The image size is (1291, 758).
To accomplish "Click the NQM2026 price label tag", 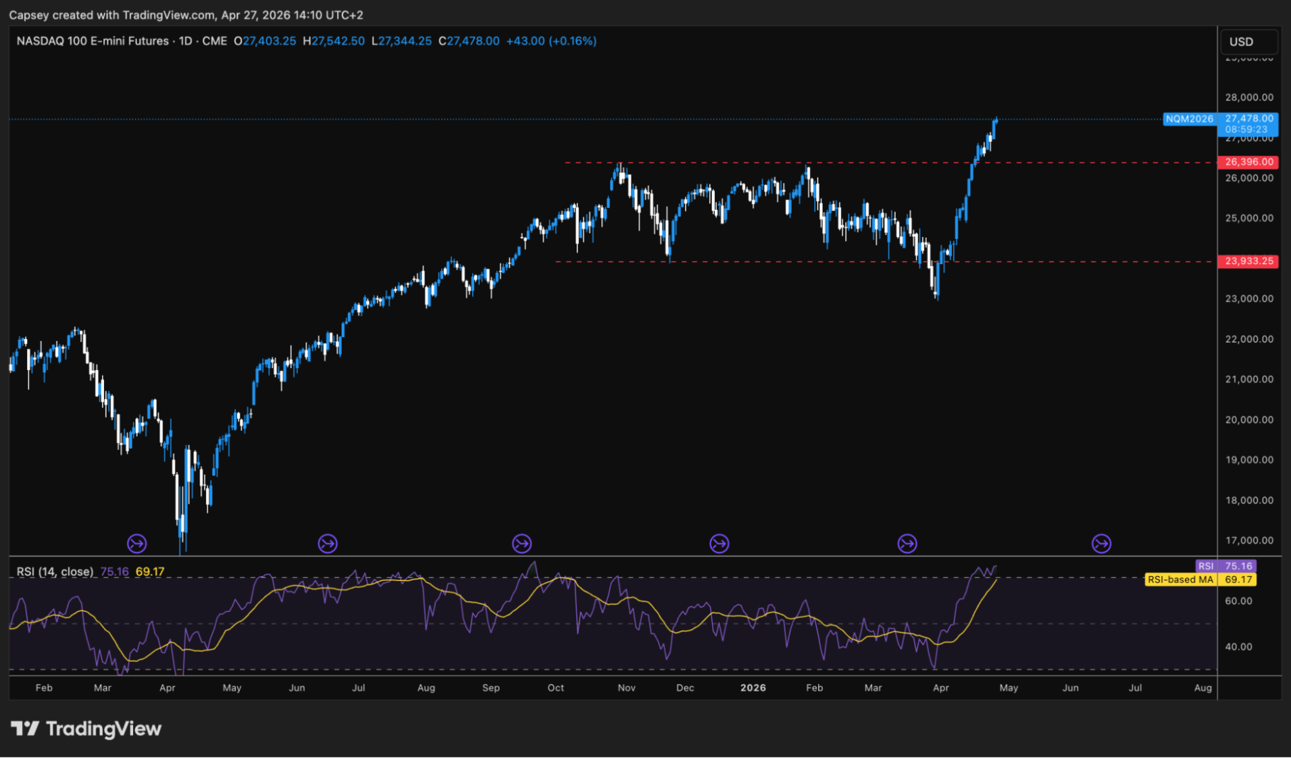I will click(1189, 119).
